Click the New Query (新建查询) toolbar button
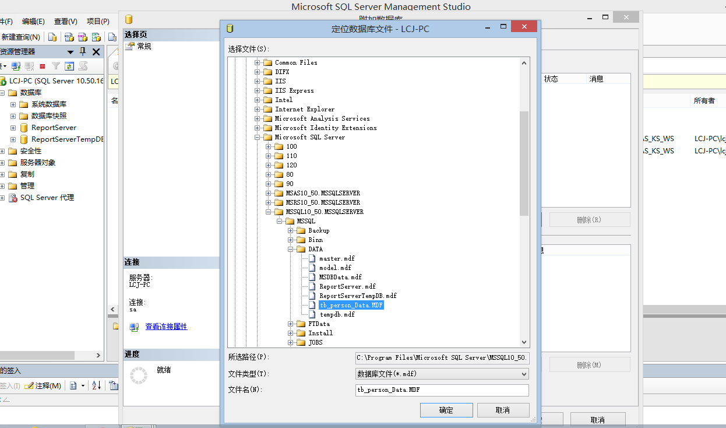The image size is (726, 428). (20, 37)
